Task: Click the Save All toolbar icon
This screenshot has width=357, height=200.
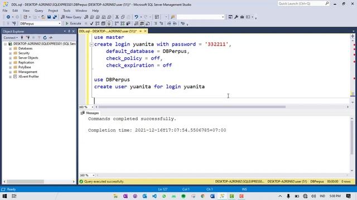Action: [55, 17]
